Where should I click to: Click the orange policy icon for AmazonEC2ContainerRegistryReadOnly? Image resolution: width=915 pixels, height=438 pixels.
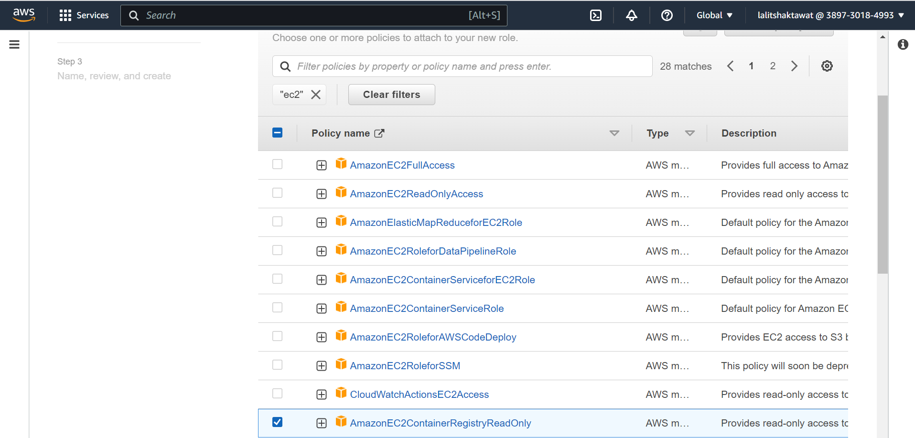pyautogui.click(x=341, y=421)
